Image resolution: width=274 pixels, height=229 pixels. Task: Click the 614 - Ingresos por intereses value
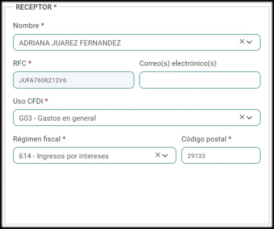(x=63, y=156)
